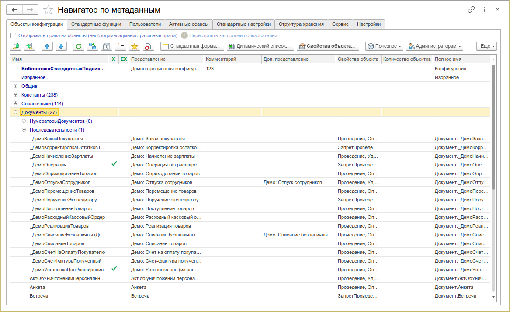Click the sort list icon with orange arrow
This screenshot has height=312, width=510.
point(121,46)
